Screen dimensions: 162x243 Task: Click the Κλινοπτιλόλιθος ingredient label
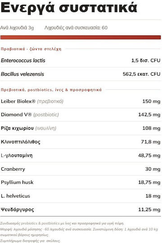click(x=21, y=142)
